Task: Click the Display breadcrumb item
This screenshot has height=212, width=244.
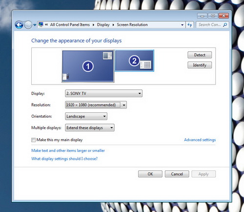Action: 103,25
